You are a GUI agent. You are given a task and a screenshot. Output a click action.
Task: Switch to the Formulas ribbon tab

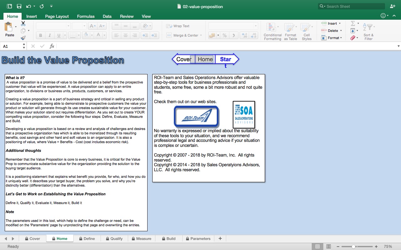point(86,16)
